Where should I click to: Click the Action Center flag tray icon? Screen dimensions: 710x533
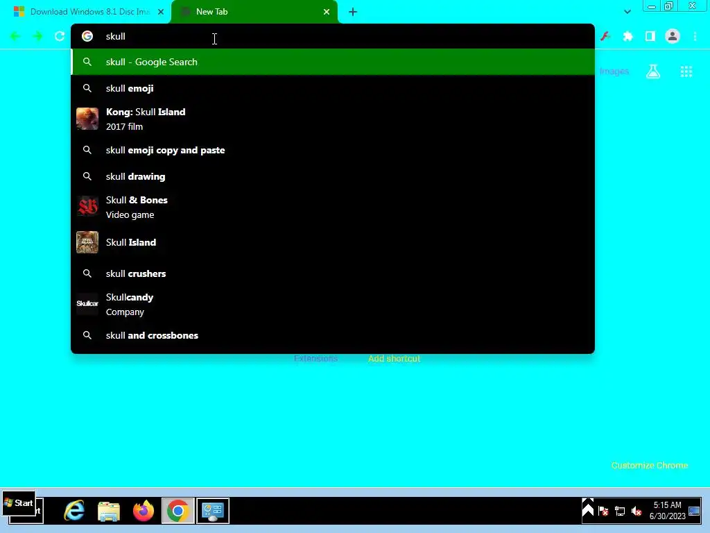(603, 511)
